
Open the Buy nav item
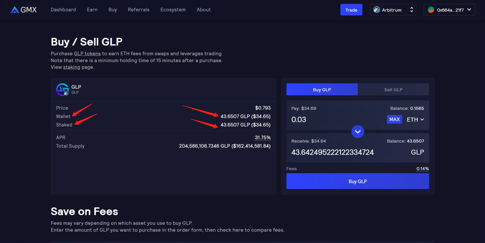(113, 10)
